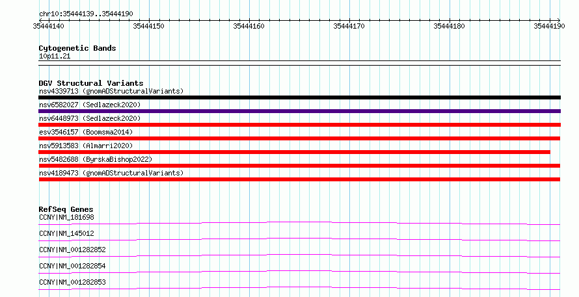
Task: Click variant label esv3546157 (Boomsma2014)
Action: pos(86,132)
